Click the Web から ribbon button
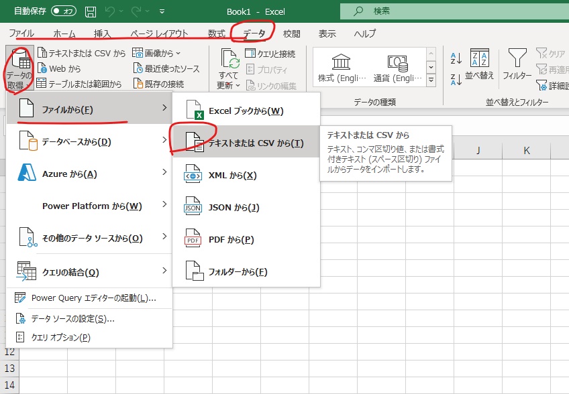The image size is (569, 394). click(x=59, y=68)
